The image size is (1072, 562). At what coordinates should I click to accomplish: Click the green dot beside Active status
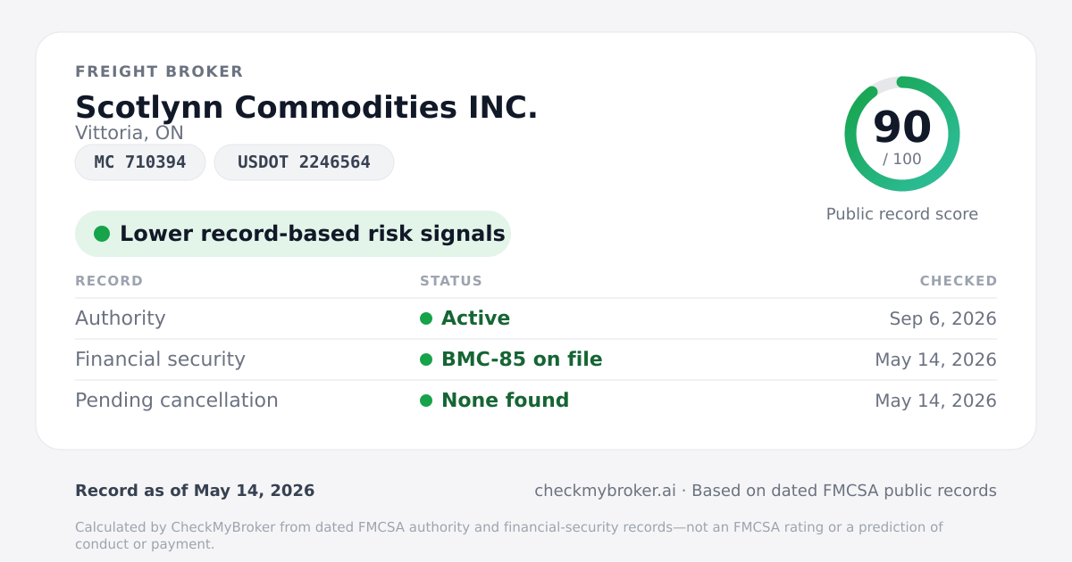coord(426,318)
